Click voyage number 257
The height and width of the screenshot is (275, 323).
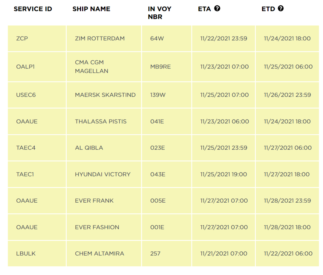(155, 254)
